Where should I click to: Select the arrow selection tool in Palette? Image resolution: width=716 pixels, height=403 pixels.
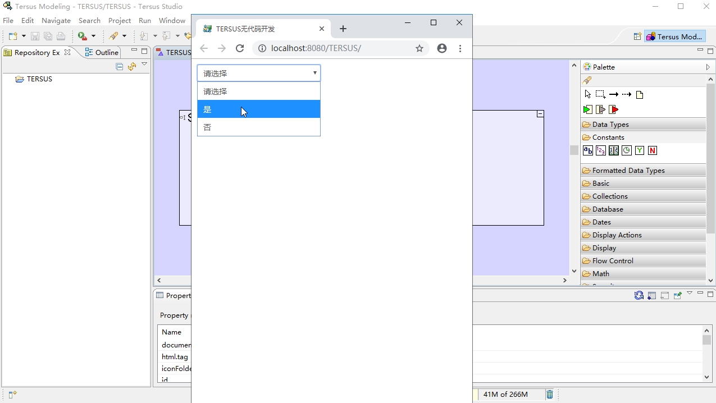click(x=587, y=94)
